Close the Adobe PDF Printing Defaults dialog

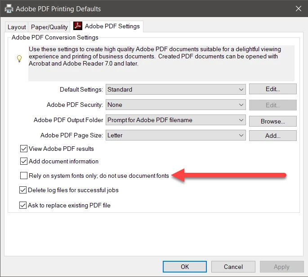tap(299, 9)
